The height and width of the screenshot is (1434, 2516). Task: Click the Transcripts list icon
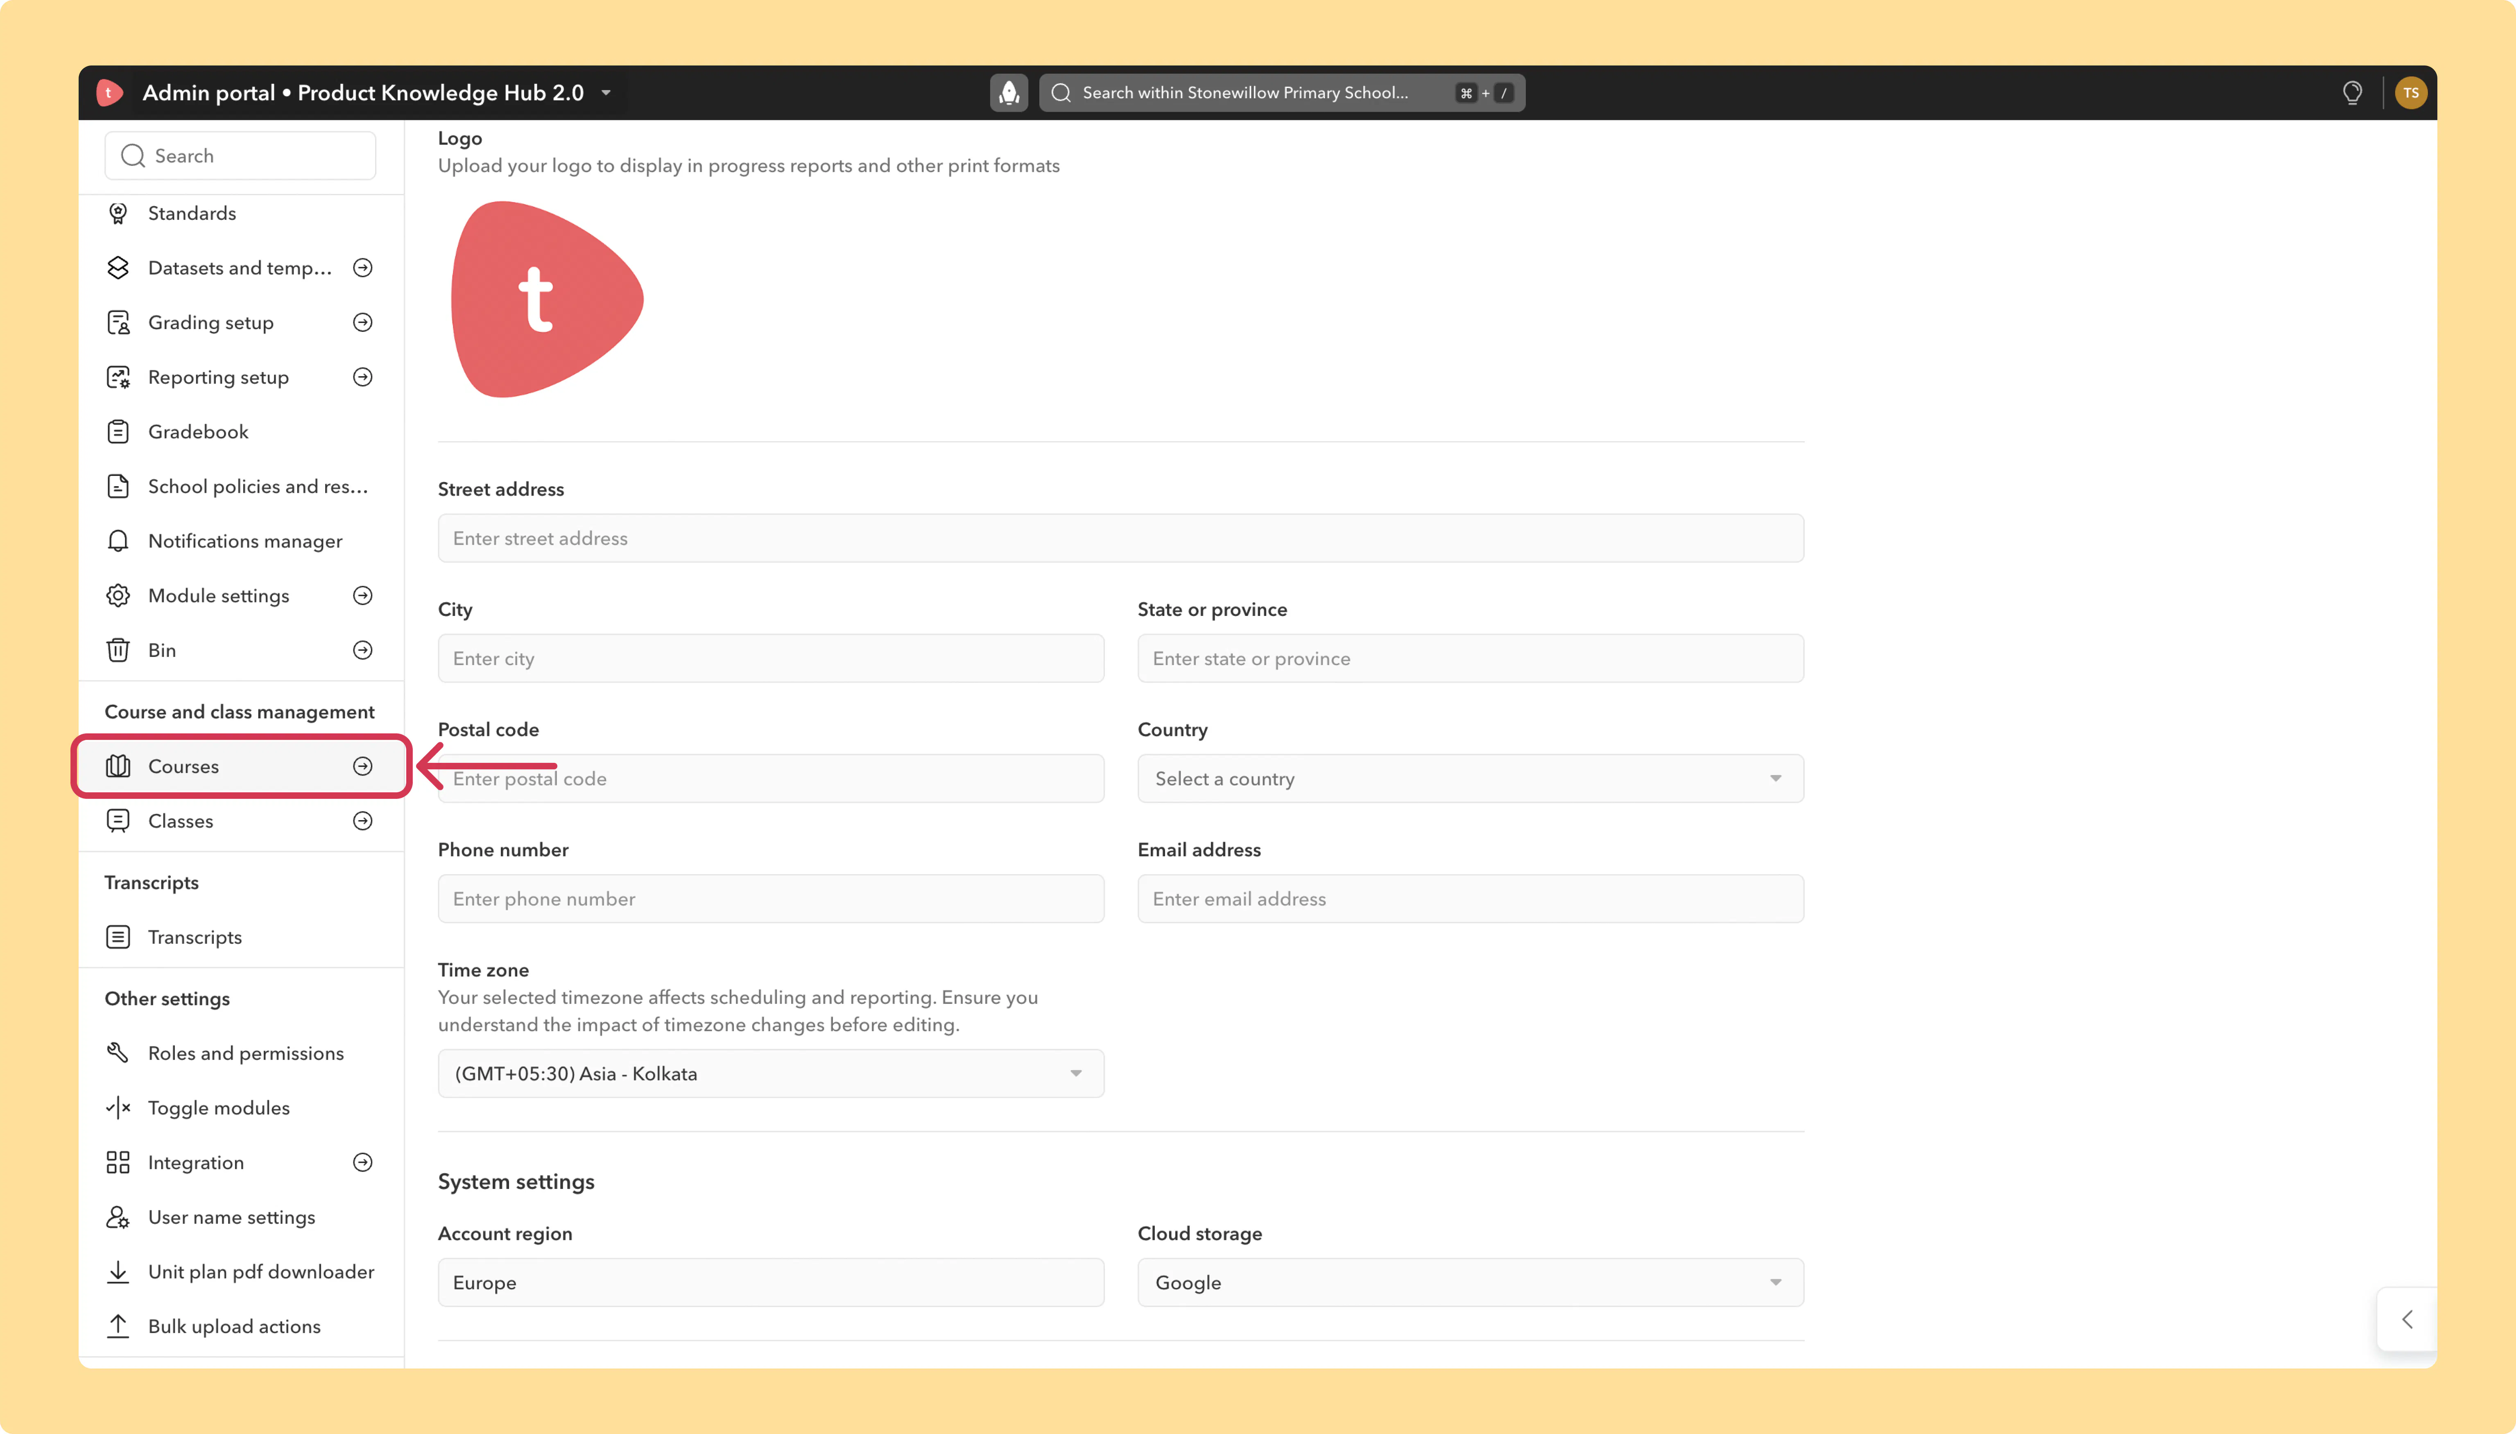(x=118, y=937)
